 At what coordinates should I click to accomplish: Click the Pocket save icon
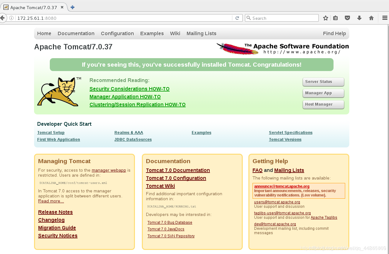(x=347, y=18)
